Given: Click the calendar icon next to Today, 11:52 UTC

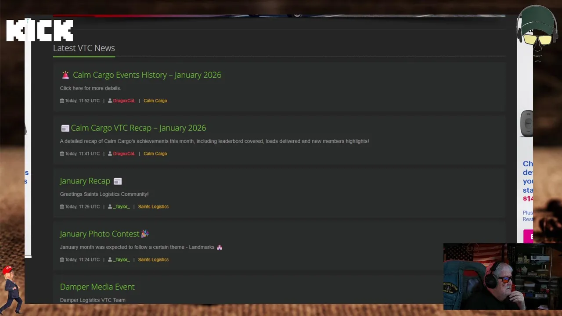Looking at the screenshot, I should [x=62, y=101].
